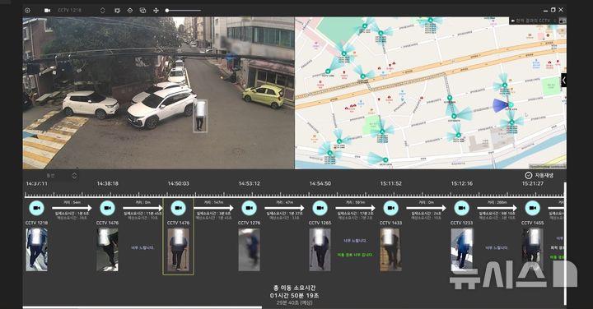The image size is (593, 309).
Task: Click the 14:53:12 timestamp
Action: coord(250,183)
